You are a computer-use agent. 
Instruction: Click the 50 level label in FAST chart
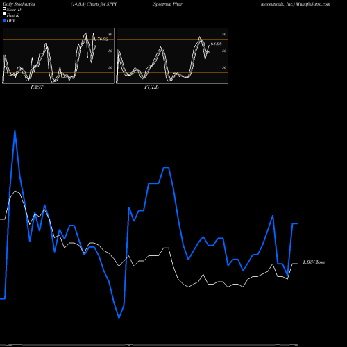tap(110, 51)
